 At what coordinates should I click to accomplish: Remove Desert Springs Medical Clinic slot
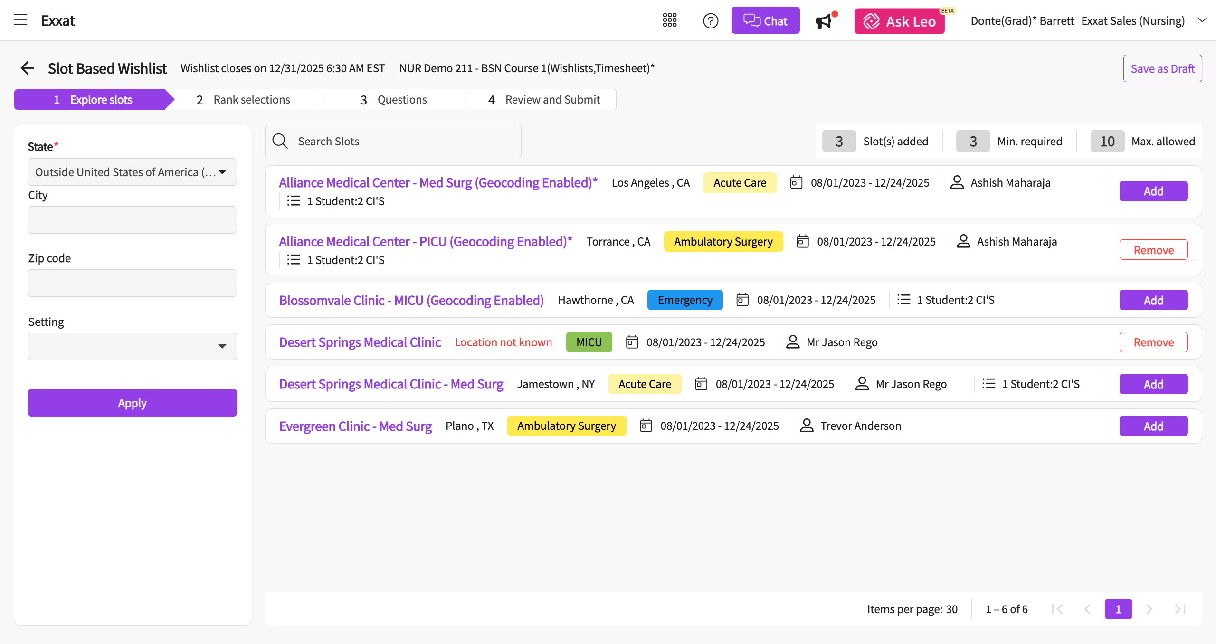click(x=1153, y=341)
